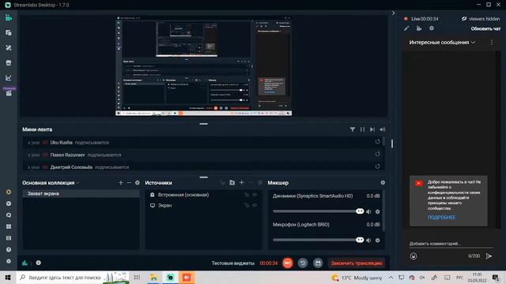Screen dimensions: 506x284
Task: Edit stream info with pencil icon
Action: [x=406, y=28]
